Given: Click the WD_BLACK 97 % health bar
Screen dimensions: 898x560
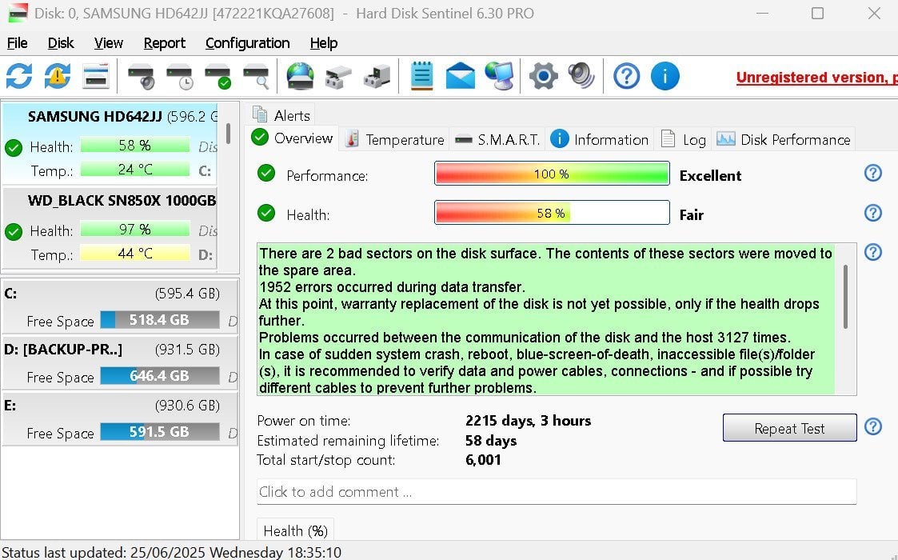Looking at the screenshot, I should click(134, 230).
